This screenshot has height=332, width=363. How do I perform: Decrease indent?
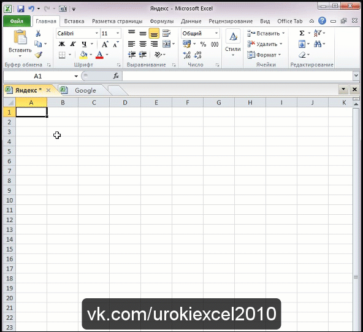click(131, 55)
